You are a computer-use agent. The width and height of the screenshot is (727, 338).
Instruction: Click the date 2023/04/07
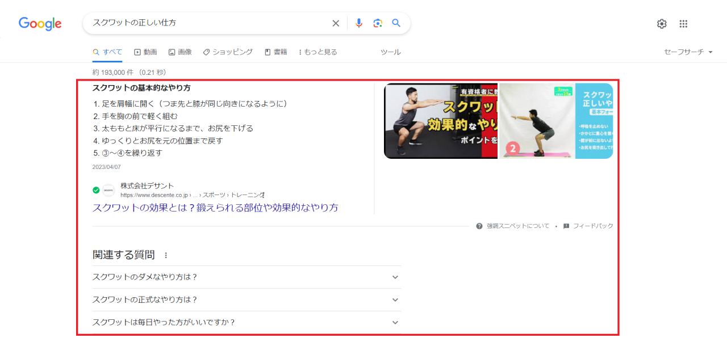click(107, 167)
